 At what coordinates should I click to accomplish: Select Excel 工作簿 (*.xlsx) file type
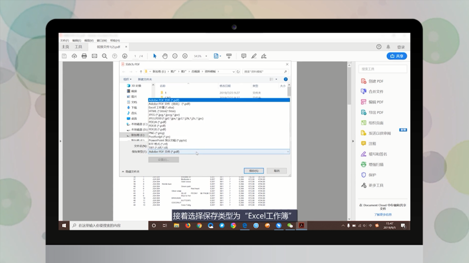tap(162, 107)
